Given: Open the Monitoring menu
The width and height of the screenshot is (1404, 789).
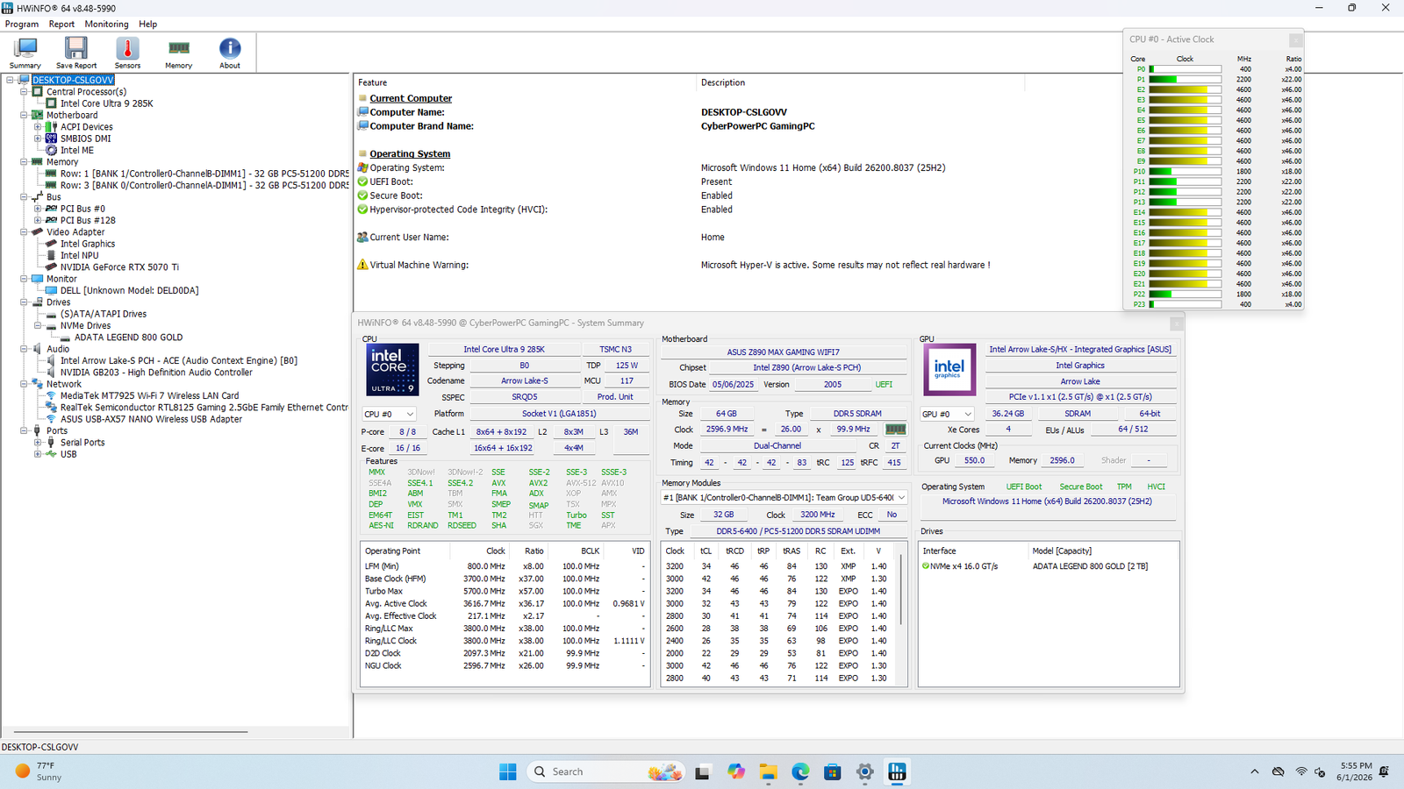Looking at the screenshot, I should point(106,25).
